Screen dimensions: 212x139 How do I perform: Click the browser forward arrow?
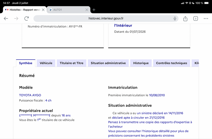coord(16,18)
